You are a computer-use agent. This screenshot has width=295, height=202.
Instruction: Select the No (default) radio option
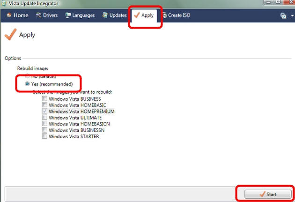(28, 75)
